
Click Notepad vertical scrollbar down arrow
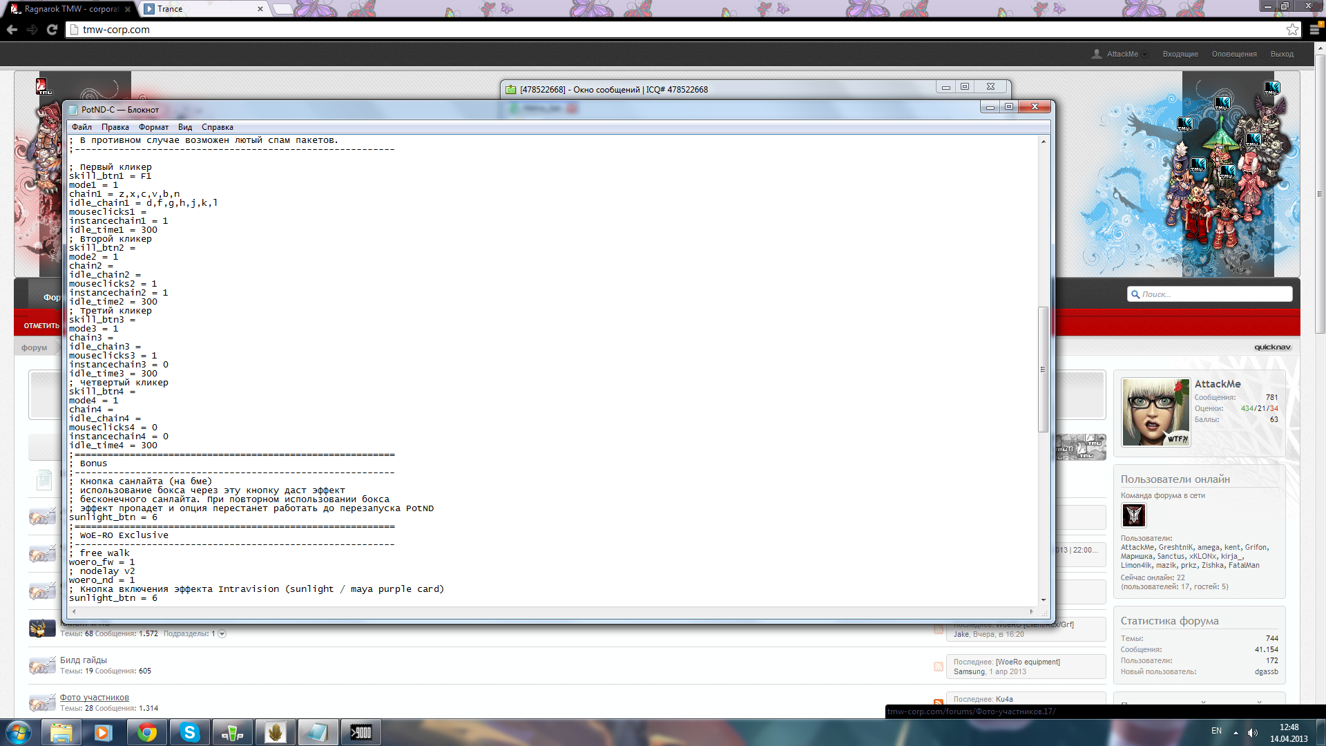pos(1044,600)
